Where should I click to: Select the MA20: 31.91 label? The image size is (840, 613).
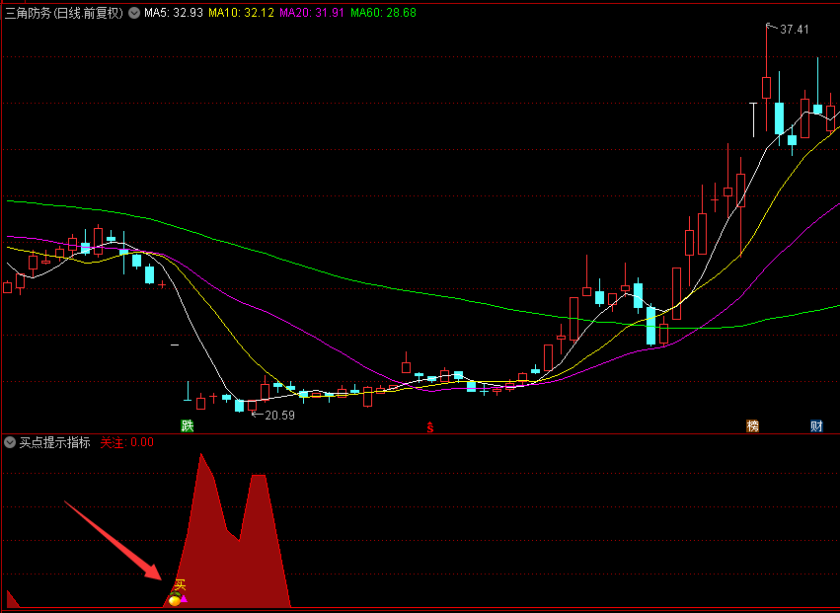click(x=312, y=13)
